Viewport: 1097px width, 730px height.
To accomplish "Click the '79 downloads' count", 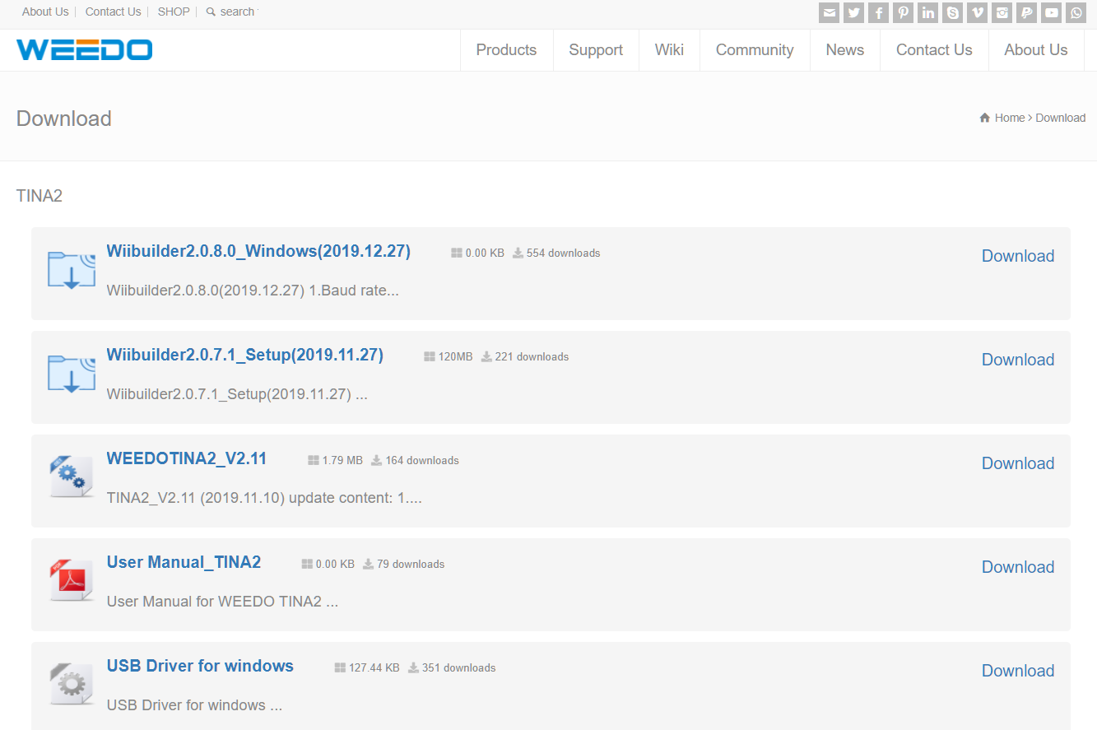I will (x=411, y=565).
